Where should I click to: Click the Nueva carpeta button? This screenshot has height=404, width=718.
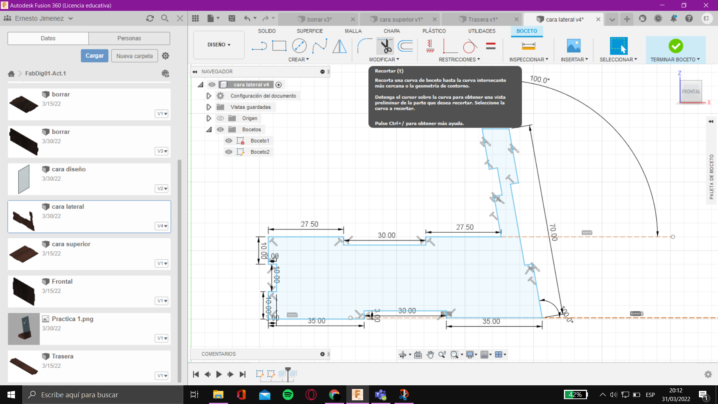pos(134,56)
